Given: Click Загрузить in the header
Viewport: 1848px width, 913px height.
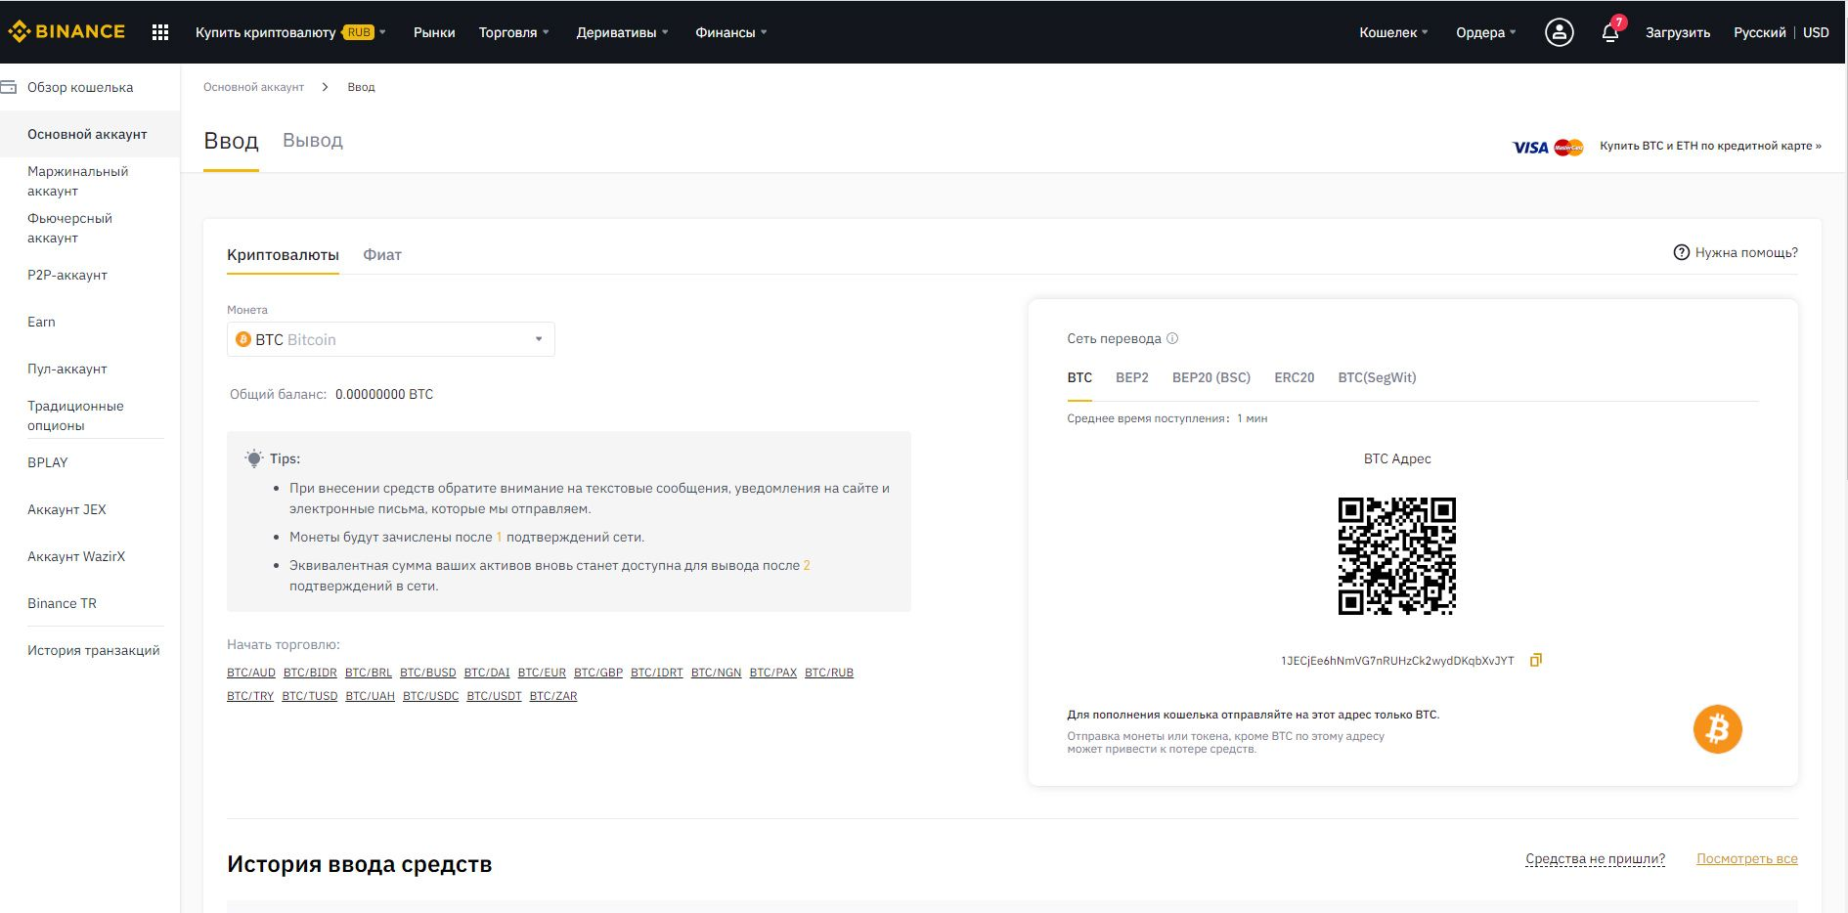Looking at the screenshot, I should pos(1678,32).
